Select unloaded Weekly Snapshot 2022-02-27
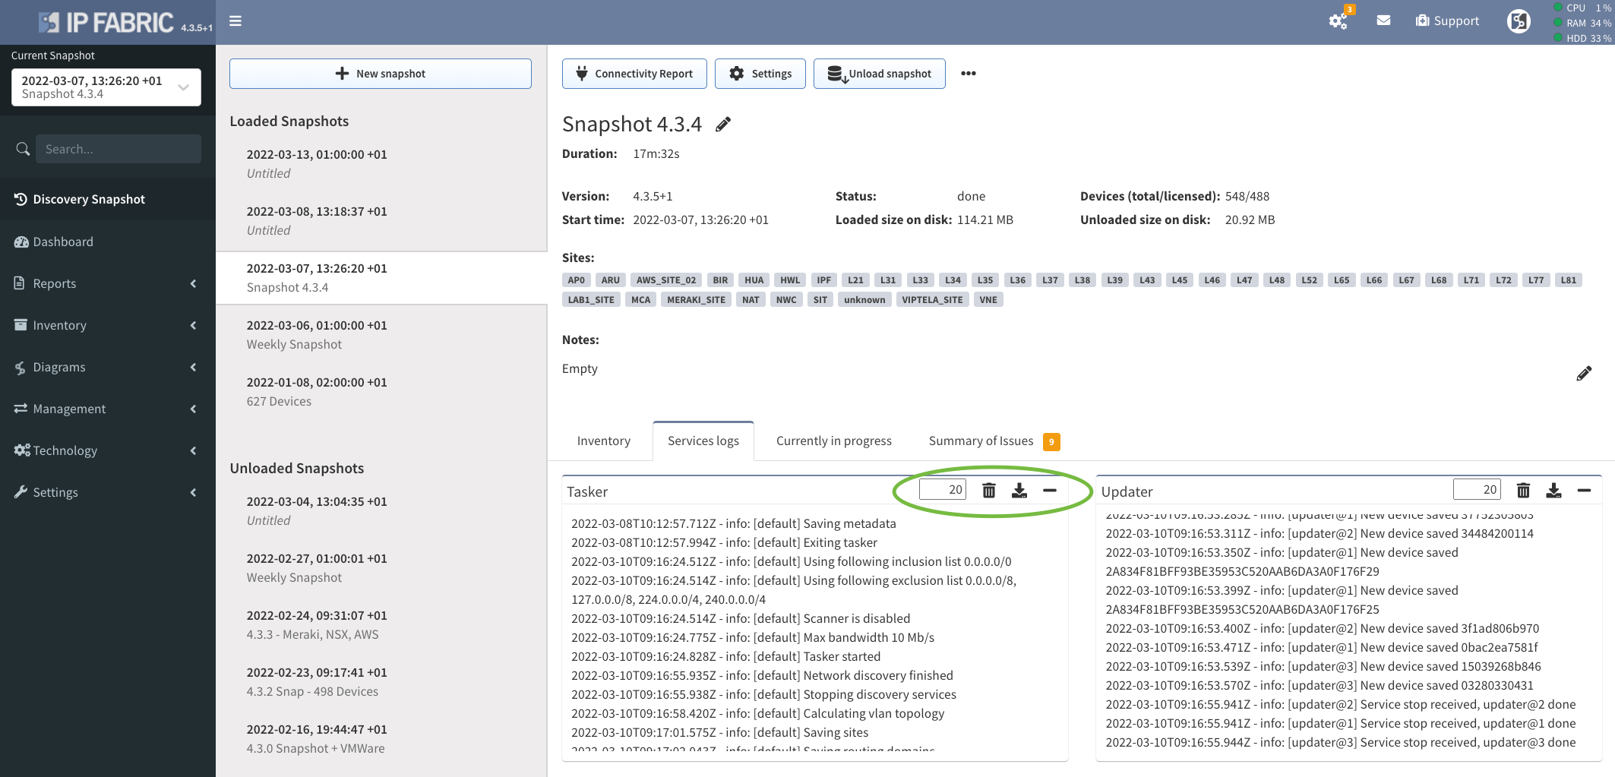Image resolution: width=1615 pixels, height=777 pixels. [381, 568]
